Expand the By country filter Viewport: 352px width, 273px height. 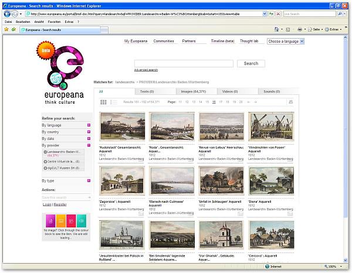[x=89, y=132]
